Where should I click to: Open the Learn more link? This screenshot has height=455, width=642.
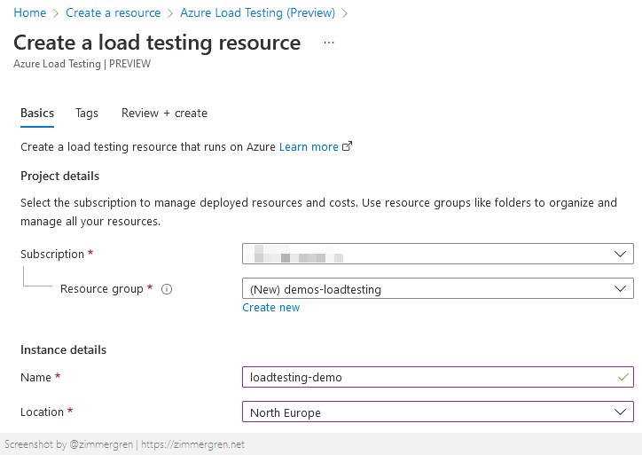[309, 146]
